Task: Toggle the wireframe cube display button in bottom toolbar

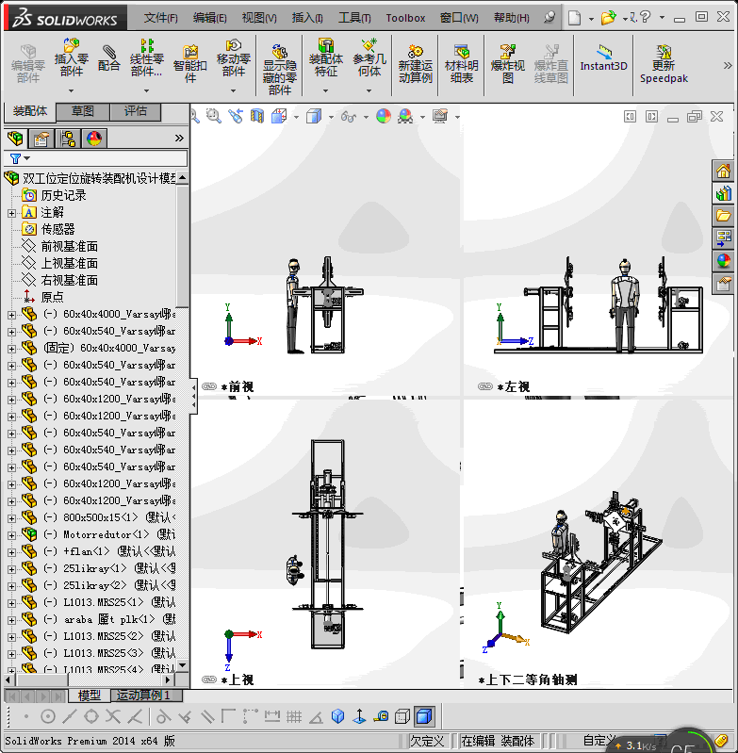Action: pyautogui.click(x=402, y=717)
